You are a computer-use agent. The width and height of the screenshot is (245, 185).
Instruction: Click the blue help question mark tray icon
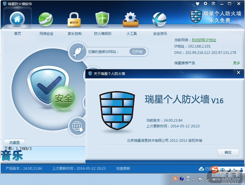point(182,179)
